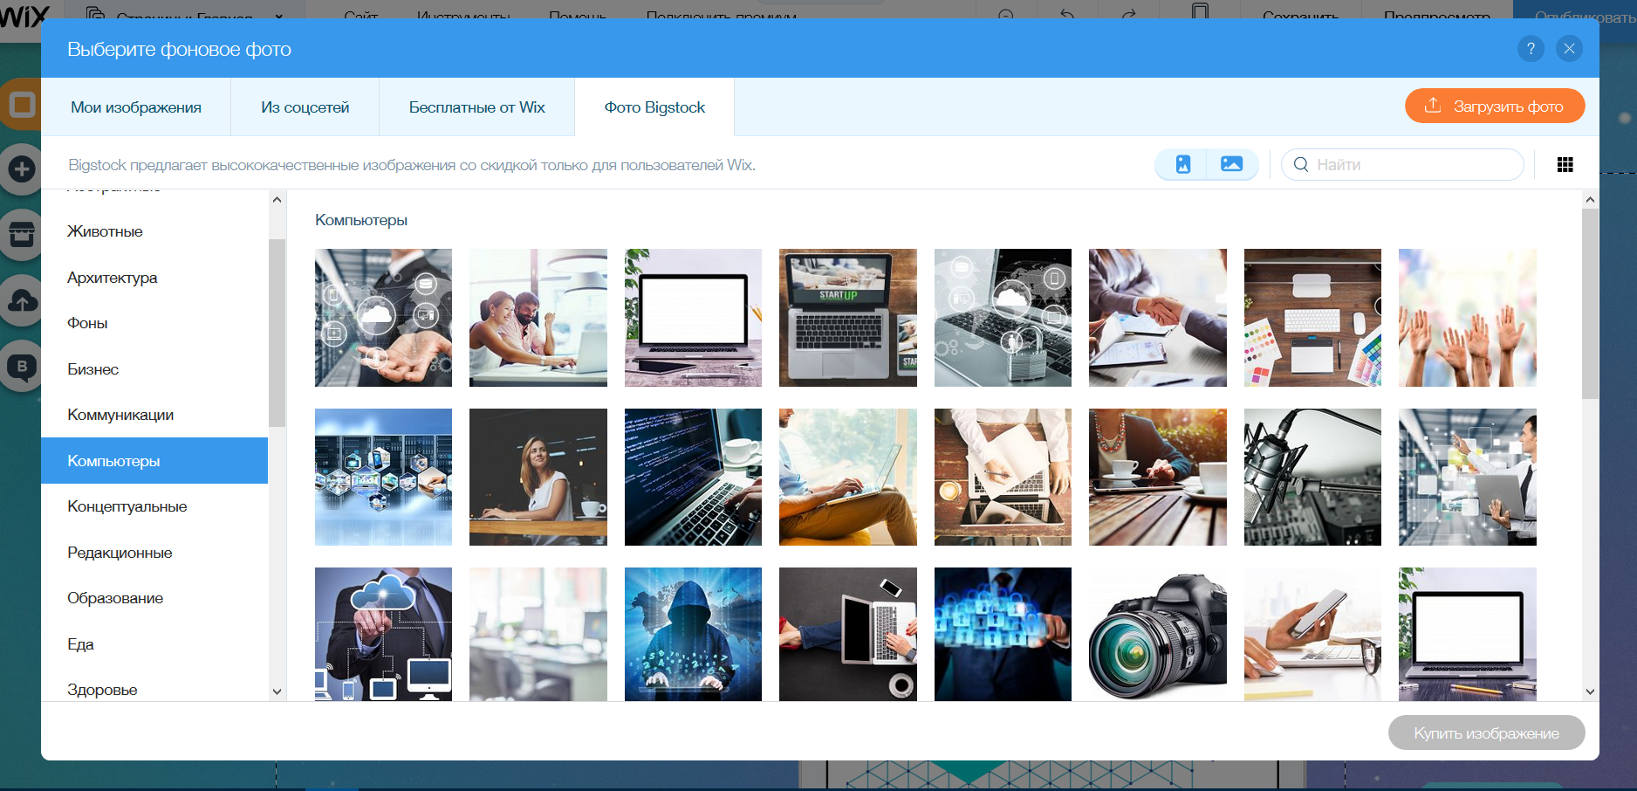Select the blue server hexagons photo
The height and width of the screenshot is (791, 1637).
click(x=383, y=477)
